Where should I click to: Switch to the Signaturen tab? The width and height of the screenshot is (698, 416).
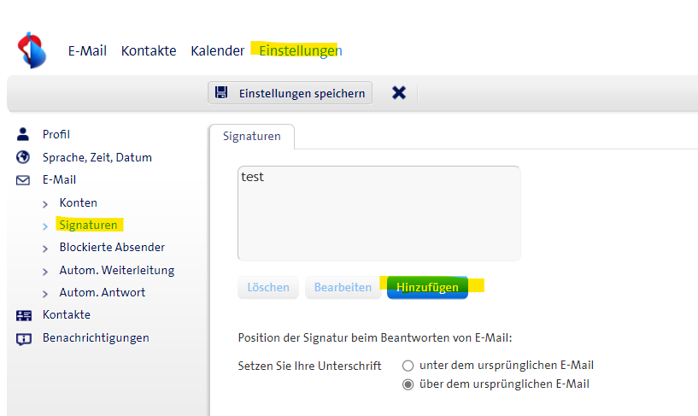coord(251,136)
